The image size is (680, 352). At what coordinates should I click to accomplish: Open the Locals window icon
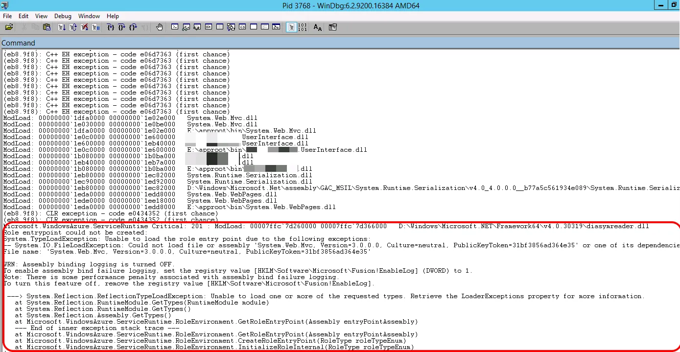pyautogui.click(x=197, y=27)
